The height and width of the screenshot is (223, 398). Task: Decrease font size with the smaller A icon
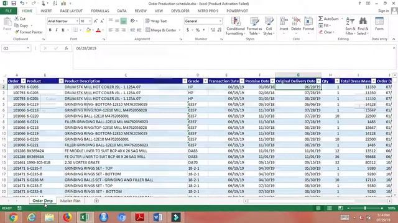click(102, 21)
